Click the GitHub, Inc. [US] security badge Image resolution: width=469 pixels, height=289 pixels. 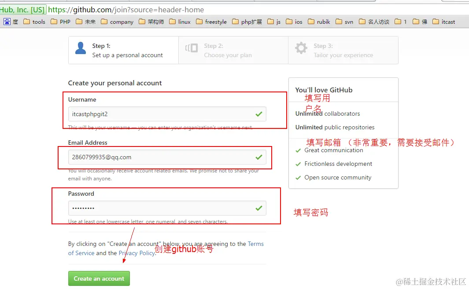(x=23, y=10)
